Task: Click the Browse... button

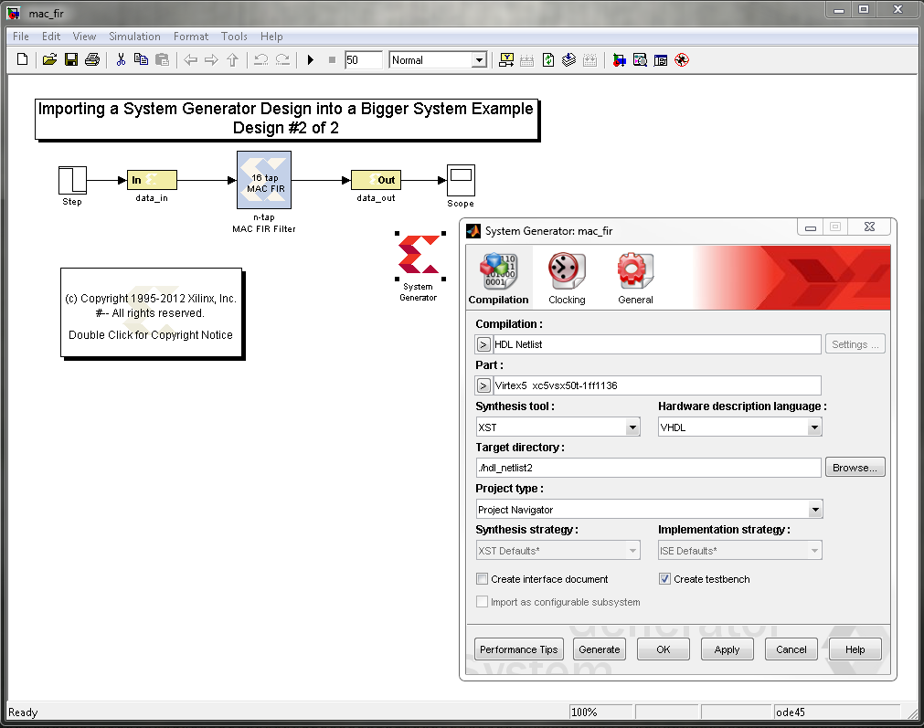Action: click(855, 468)
